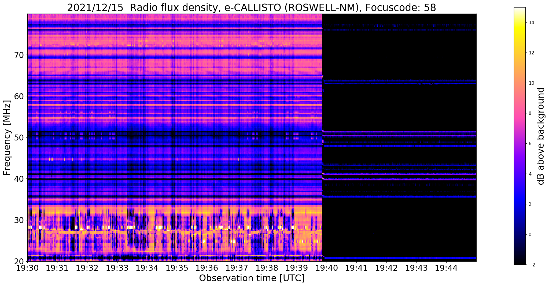Click the 50 MHz frequency tick label
549x286 pixels.
click(19, 138)
